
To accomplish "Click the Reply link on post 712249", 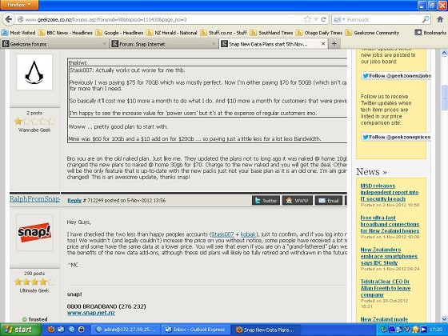I will [74, 201].
